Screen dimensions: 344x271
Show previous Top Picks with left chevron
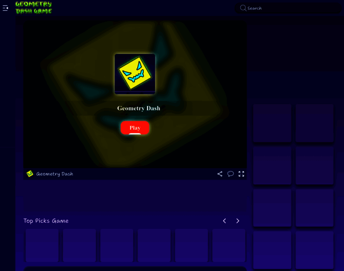[225, 221]
